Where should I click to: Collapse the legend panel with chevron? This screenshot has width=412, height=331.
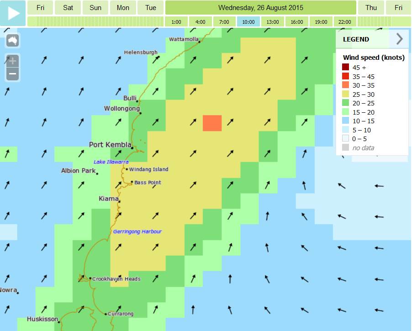coord(399,39)
